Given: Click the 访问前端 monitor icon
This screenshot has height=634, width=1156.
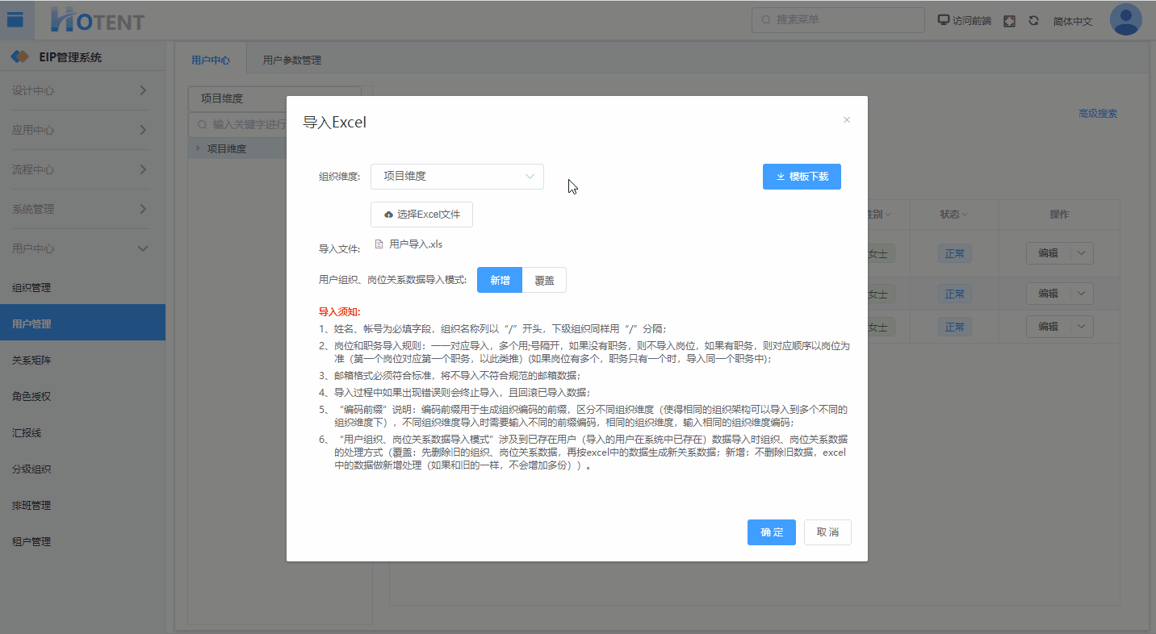Looking at the screenshot, I should [x=943, y=20].
